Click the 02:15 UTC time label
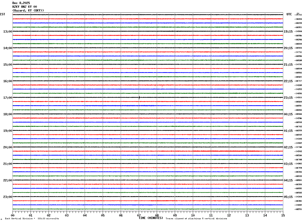 click(x=288, y=147)
